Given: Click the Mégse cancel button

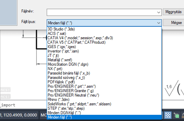Looking at the screenshot, I should point(176,23).
